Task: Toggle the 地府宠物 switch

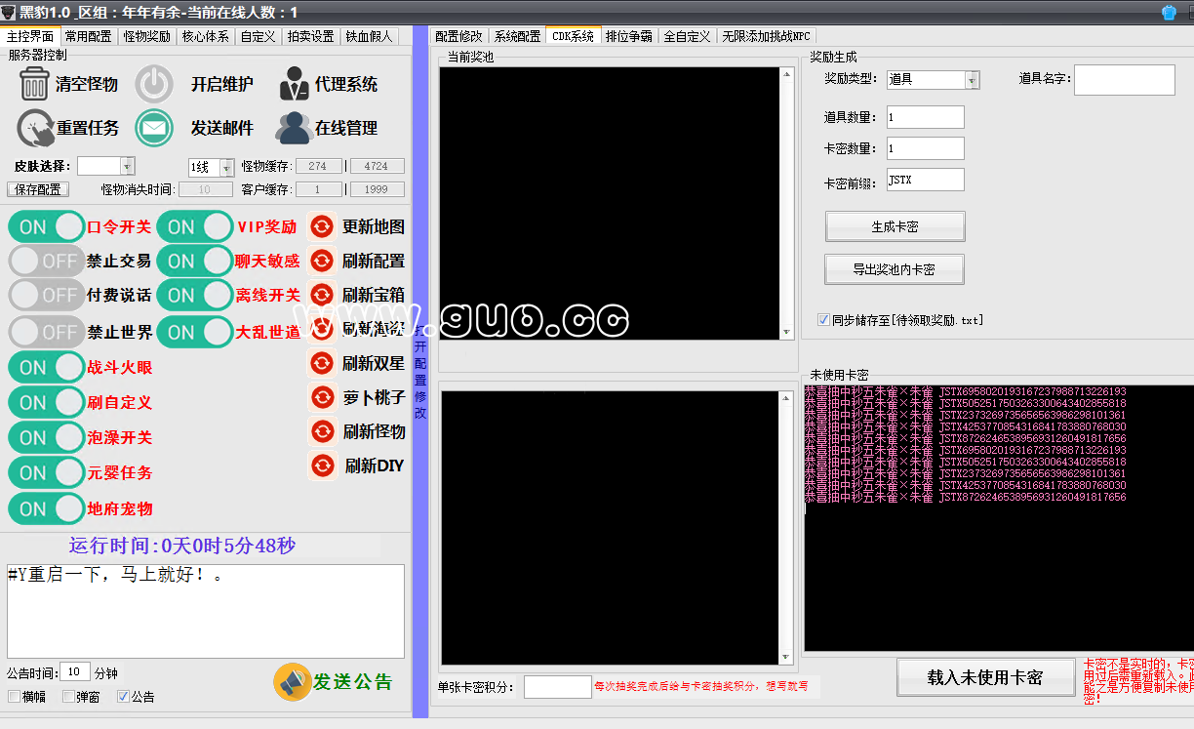Action: point(47,508)
